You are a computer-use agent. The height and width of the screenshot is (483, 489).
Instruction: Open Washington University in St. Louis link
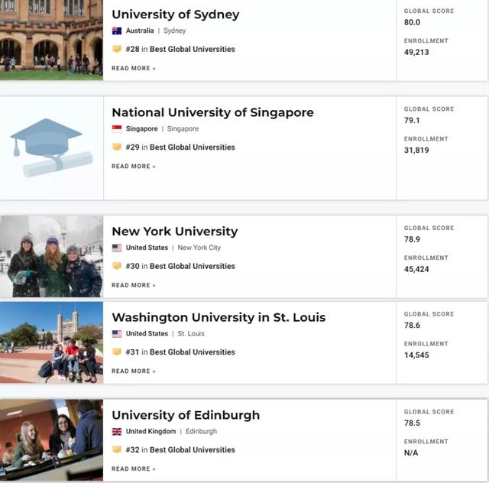pos(219,317)
